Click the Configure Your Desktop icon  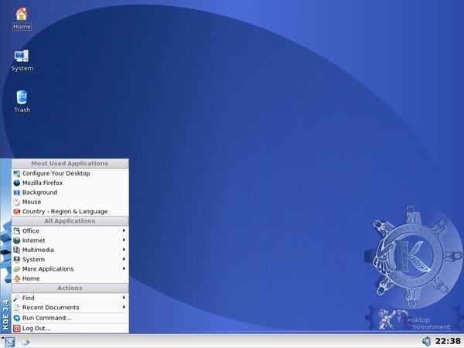17,173
